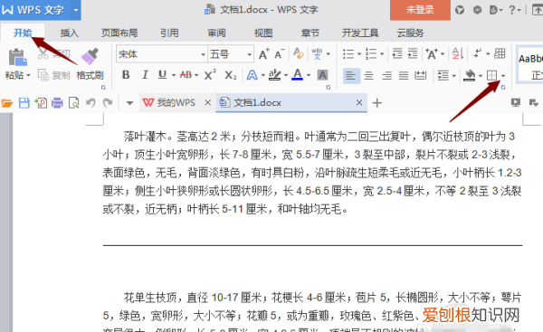Add a new document tab with plus
The width and height of the screenshot is (543, 332).
[377, 103]
